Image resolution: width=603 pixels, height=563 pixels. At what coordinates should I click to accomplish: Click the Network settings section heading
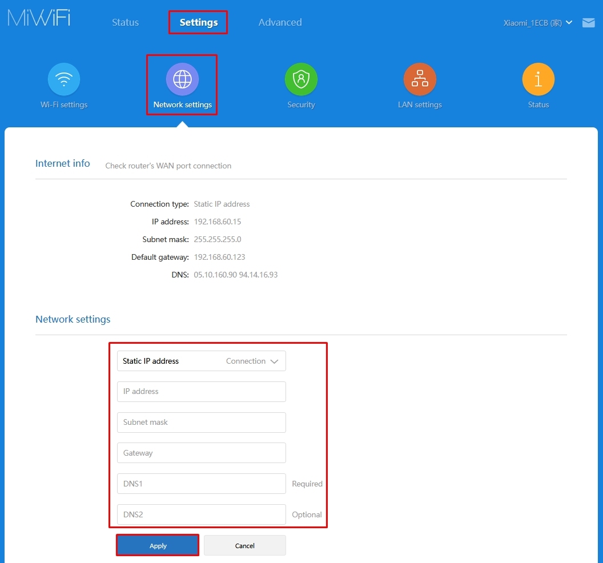(x=73, y=319)
